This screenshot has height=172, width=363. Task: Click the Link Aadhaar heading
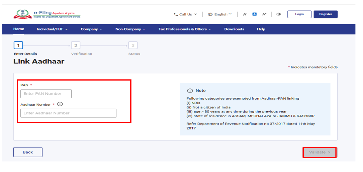[x=39, y=61]
